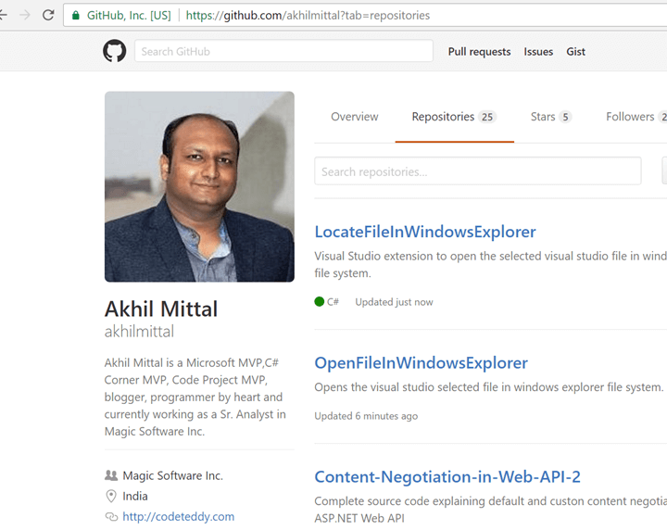
Task: Click Akhil Mittal's profile photo
Action: click(x=199, y=186)
